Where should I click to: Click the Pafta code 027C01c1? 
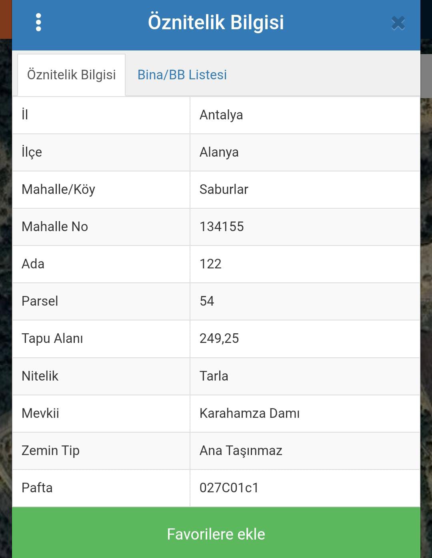pos(229,488)
